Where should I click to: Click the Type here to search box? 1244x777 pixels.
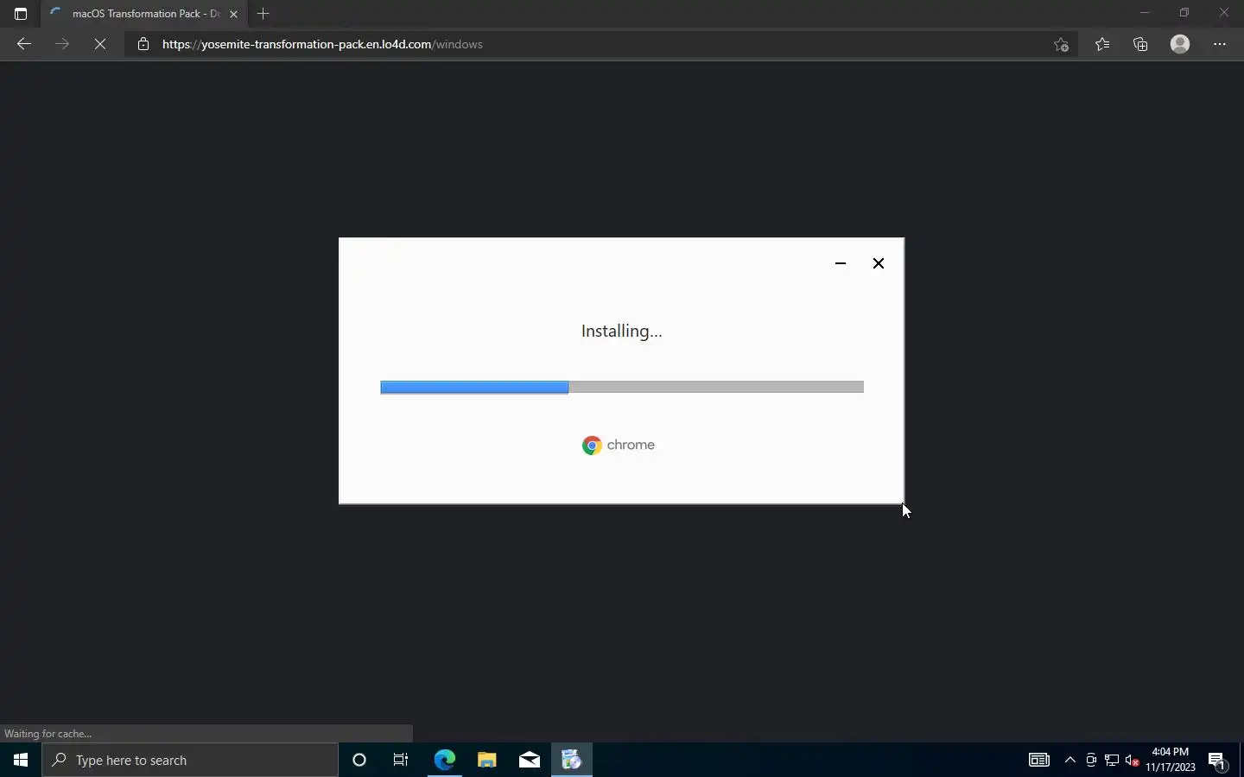click(x=190, y=760)
